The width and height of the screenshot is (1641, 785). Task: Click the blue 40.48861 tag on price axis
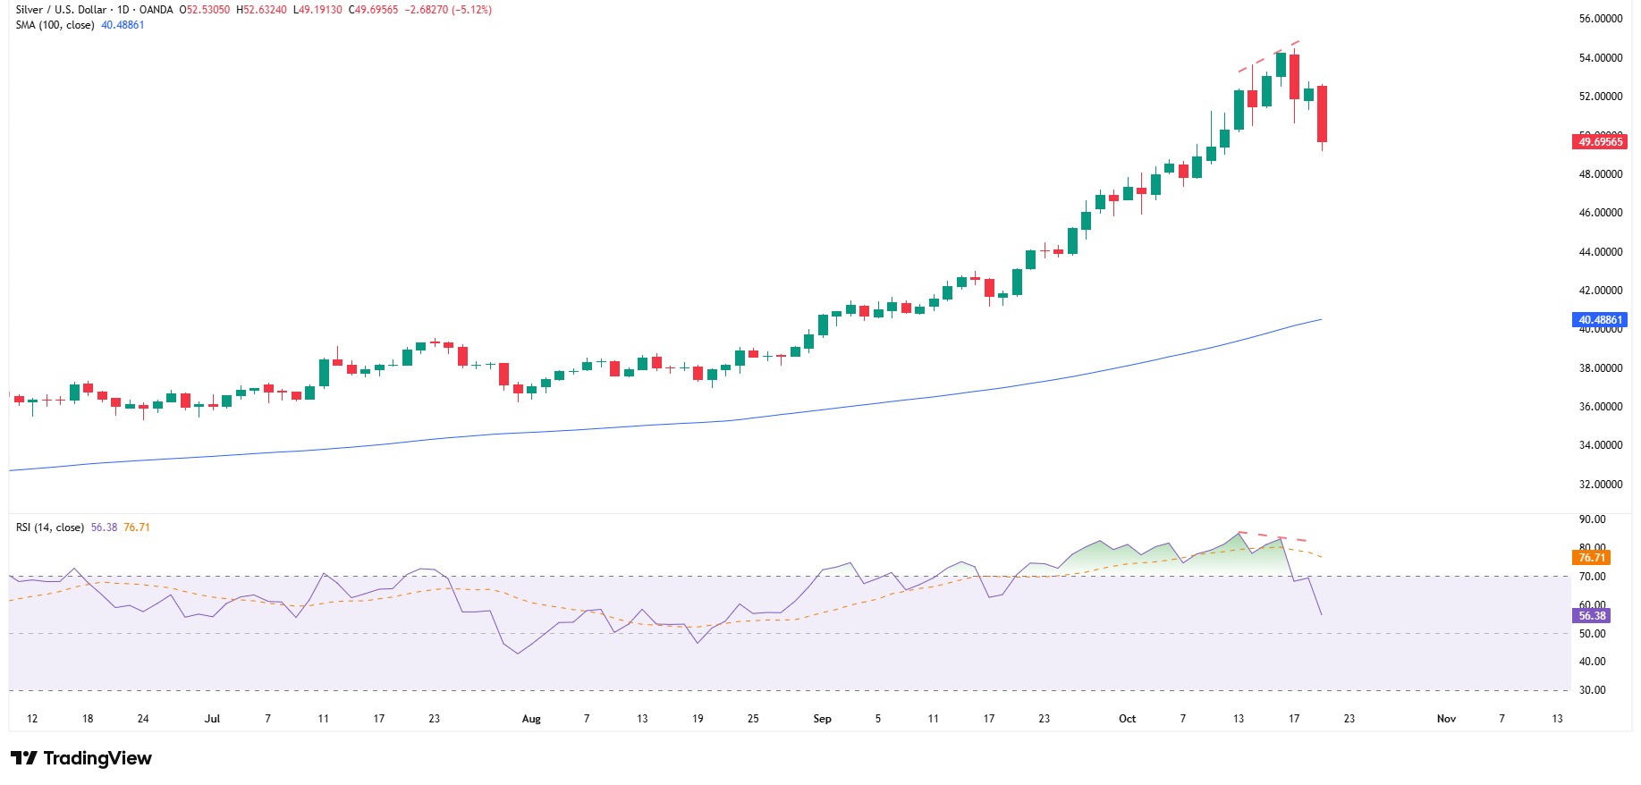[1599, 320]
